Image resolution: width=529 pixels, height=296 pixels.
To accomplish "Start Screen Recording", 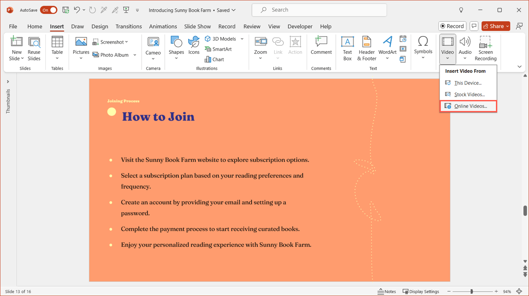I will 485,49.
